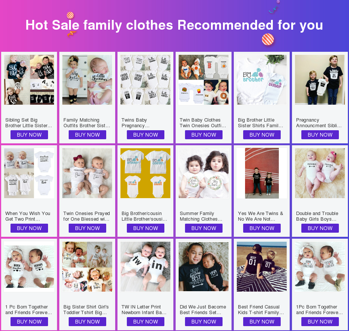Click BUY NOW under Did We Just Become
The image size is (349, 331).
[204, 322]
